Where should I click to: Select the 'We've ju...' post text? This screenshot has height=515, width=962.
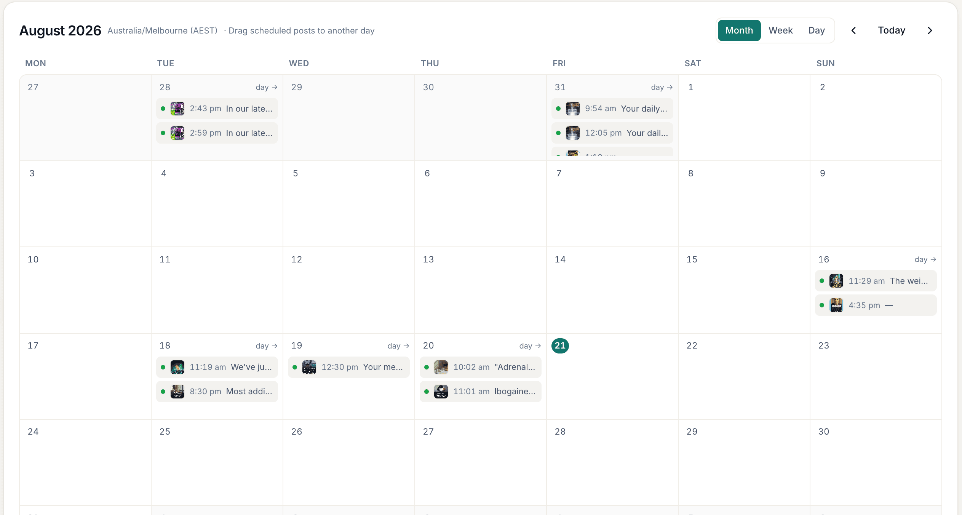(251, 367)
